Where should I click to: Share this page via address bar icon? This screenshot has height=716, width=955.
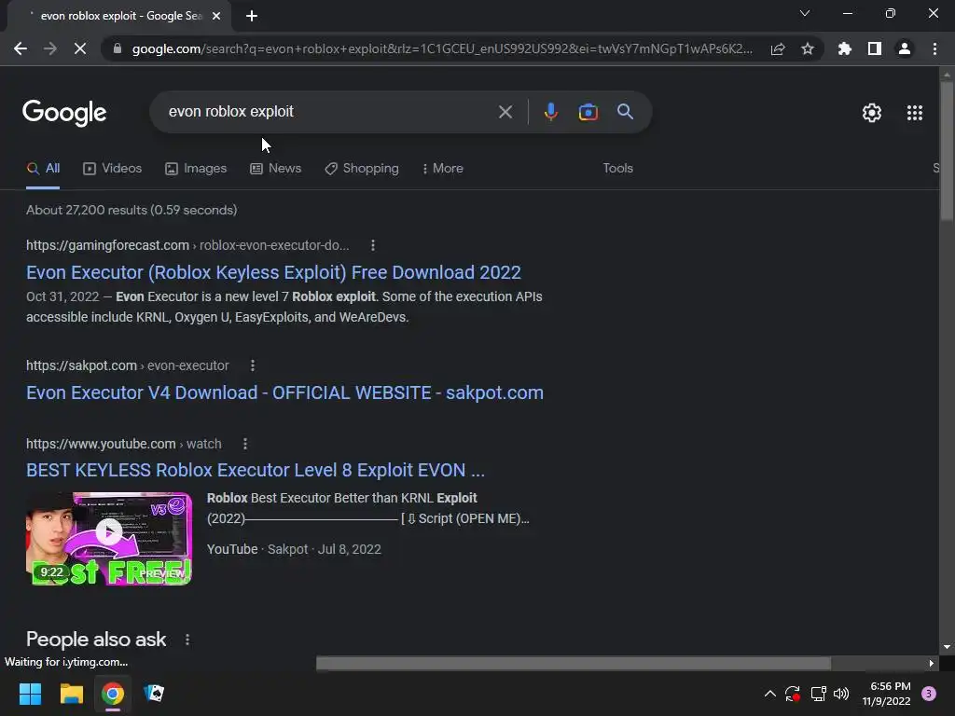[778, 48]
